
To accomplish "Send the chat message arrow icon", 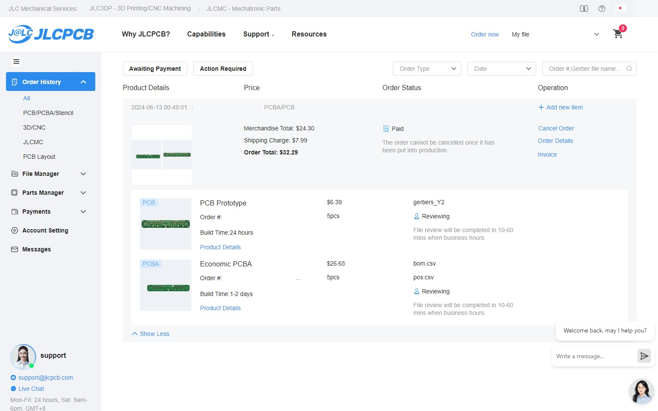I will click(x=644, y=356).
